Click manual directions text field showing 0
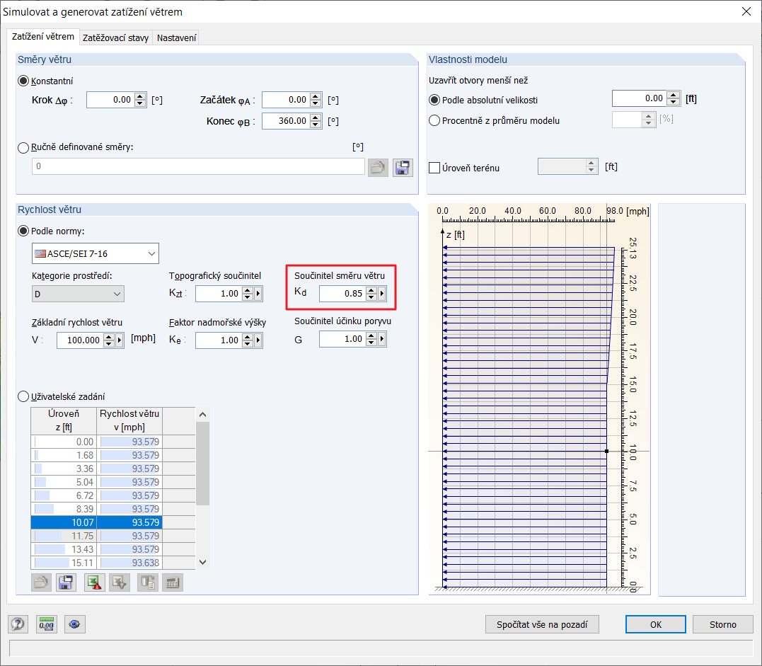 [x=198, y=166]
